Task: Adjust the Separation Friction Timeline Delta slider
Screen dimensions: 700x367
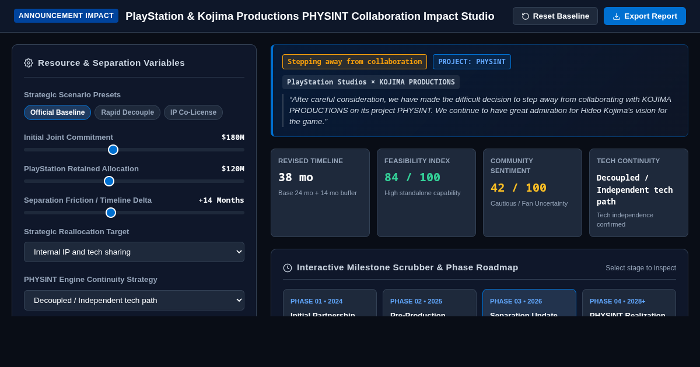Action: (134, 213)
